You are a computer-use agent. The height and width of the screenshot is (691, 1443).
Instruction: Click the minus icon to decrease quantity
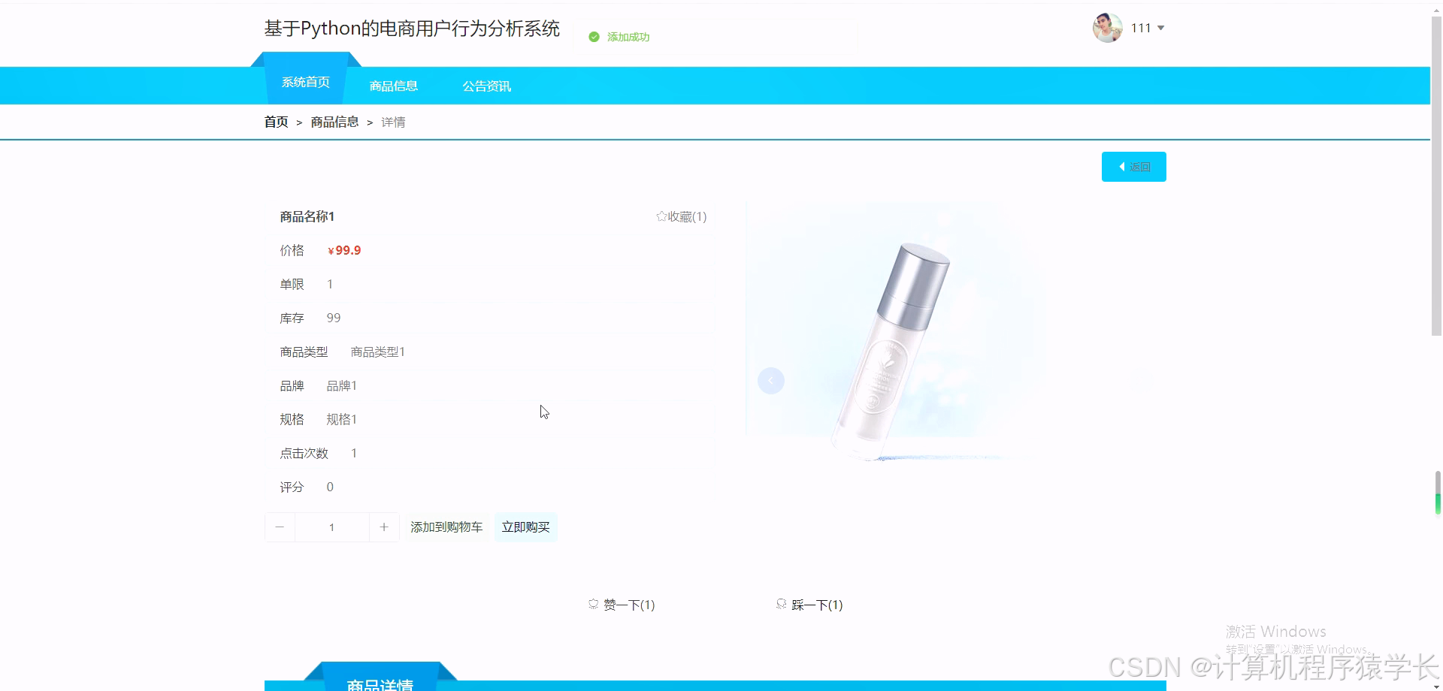click(x=280, y=527)
